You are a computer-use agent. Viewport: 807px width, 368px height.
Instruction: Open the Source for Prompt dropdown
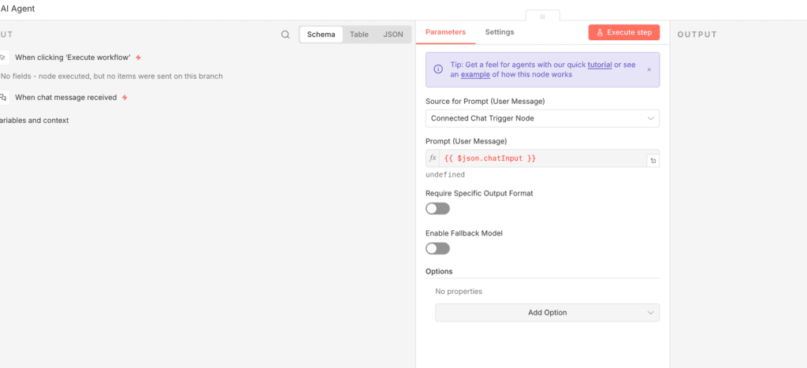tap(542, 118)
